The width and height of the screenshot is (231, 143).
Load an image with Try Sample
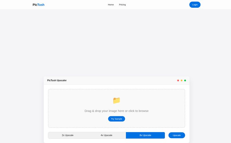pyautogui.click(x=117, y=119)
